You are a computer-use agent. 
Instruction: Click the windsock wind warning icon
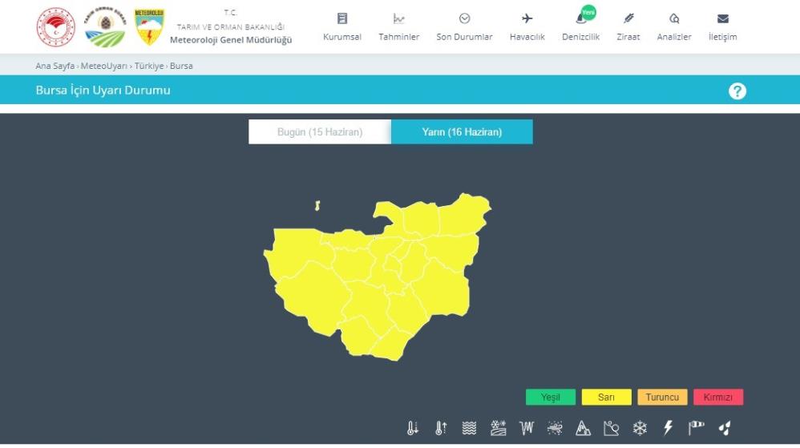696,428
